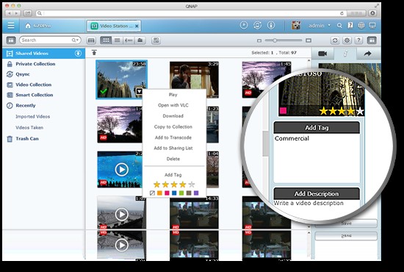Expand the admin account dropdown

(x=320, y=26)
